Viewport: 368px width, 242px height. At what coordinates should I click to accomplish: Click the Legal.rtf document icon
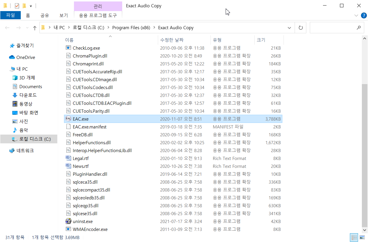68,158
